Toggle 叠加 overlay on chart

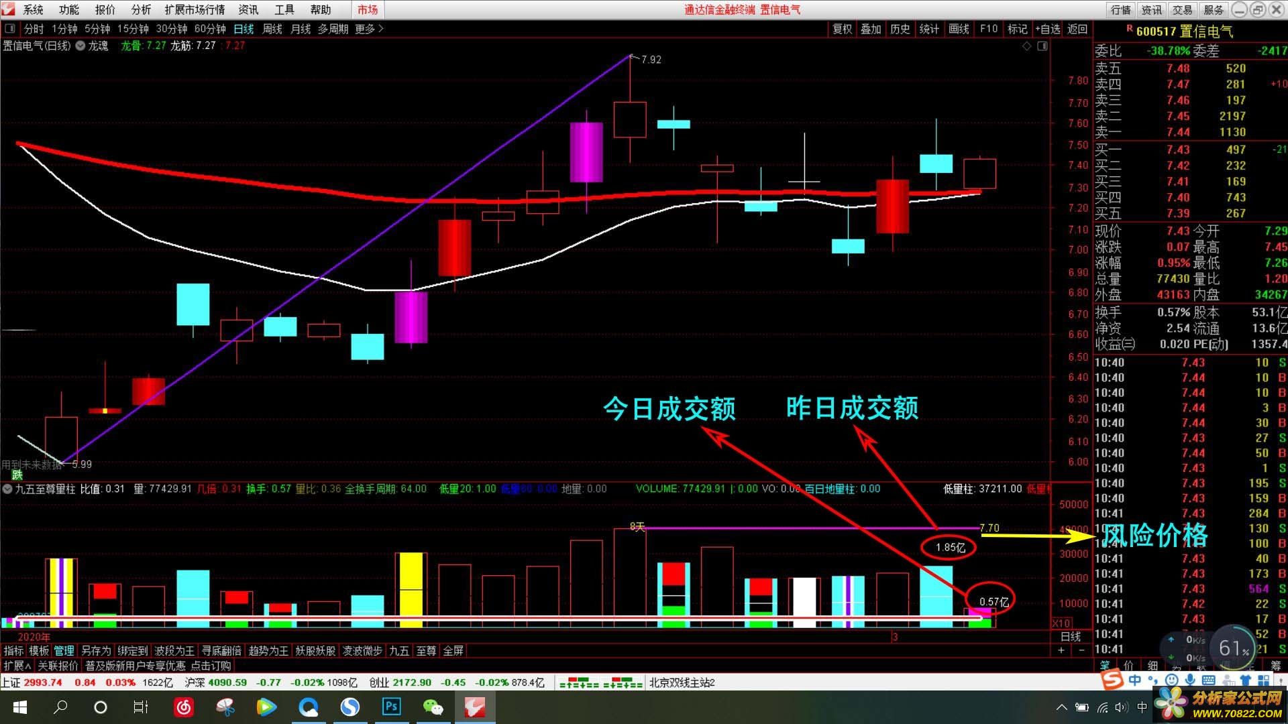point(871,29)
